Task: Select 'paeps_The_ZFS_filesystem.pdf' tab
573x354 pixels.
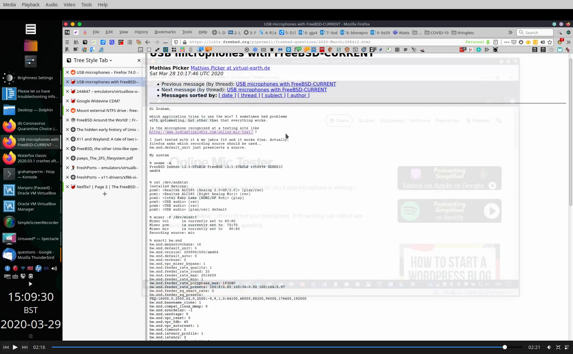Action: pyautogui.click(x=102, y=158)
